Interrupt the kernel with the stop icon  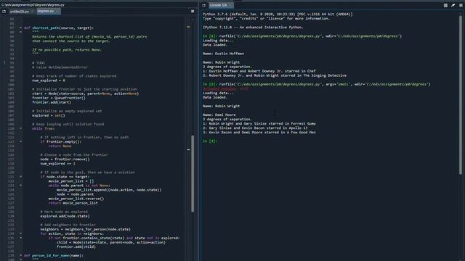[x=445, y=5]
